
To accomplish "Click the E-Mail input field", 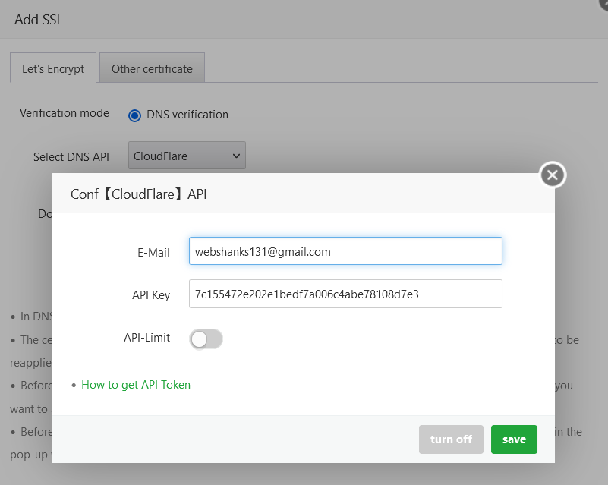I will (x=345, y=251).
